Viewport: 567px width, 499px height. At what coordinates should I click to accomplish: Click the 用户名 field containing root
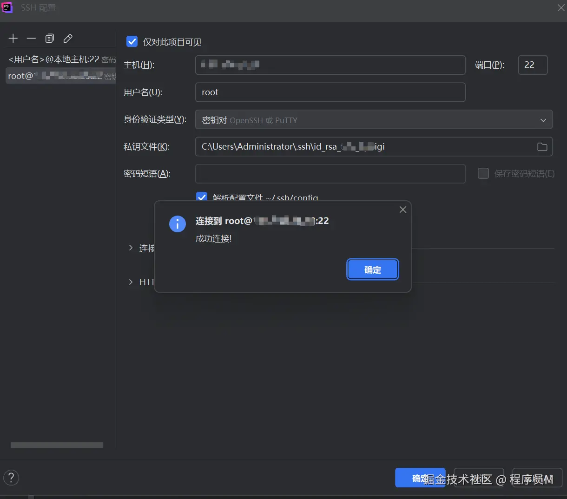pyautogui.click(x=330, y=92)
